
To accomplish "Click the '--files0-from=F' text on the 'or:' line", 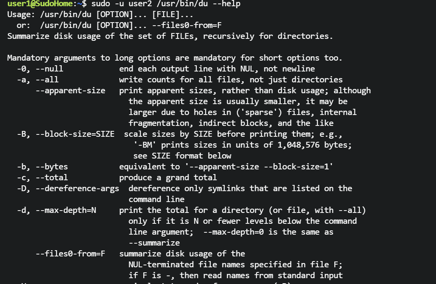I will click(189, 26).
